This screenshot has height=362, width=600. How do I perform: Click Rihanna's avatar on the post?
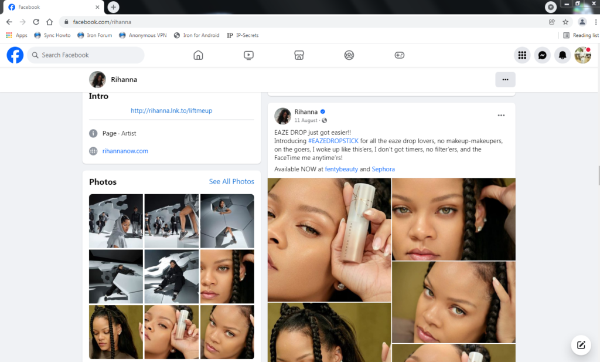[x=283, y=116]
